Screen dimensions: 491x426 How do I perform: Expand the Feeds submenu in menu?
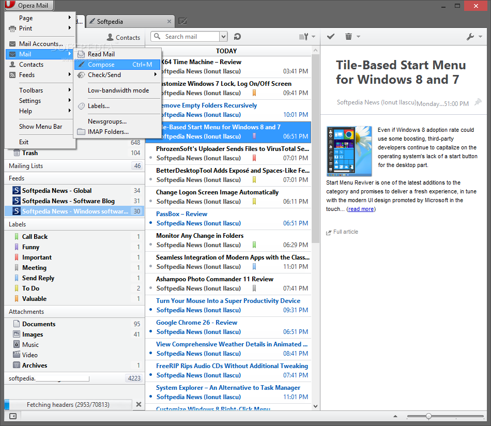pos(40,75)
